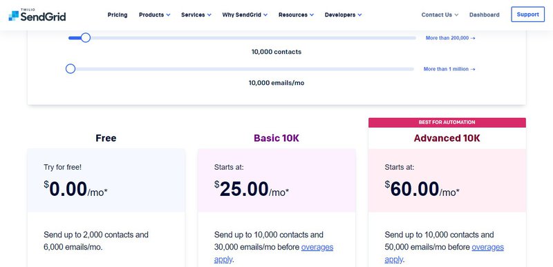Follow the More than 1 million link
Image resolution: width=553 pixels, height=267 pixels.
(449, 69)
